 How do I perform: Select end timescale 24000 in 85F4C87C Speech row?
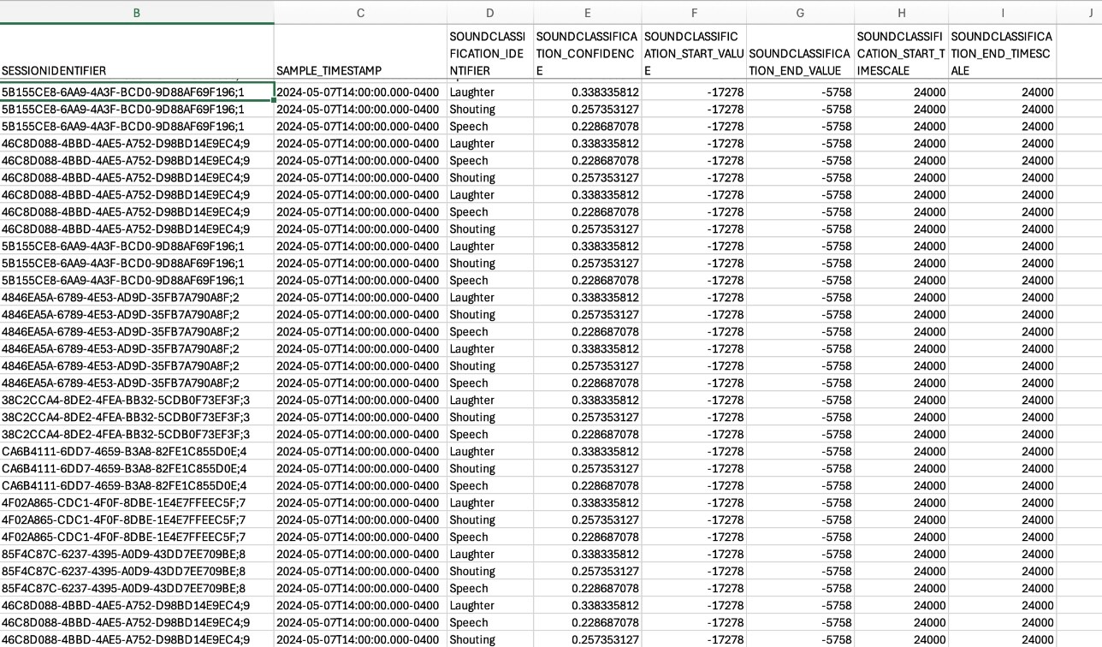(x=1003, y=588)
